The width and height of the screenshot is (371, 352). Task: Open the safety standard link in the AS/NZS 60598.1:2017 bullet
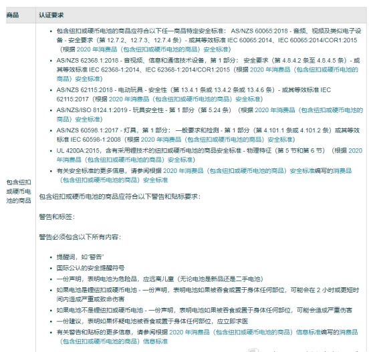point(217,140)
